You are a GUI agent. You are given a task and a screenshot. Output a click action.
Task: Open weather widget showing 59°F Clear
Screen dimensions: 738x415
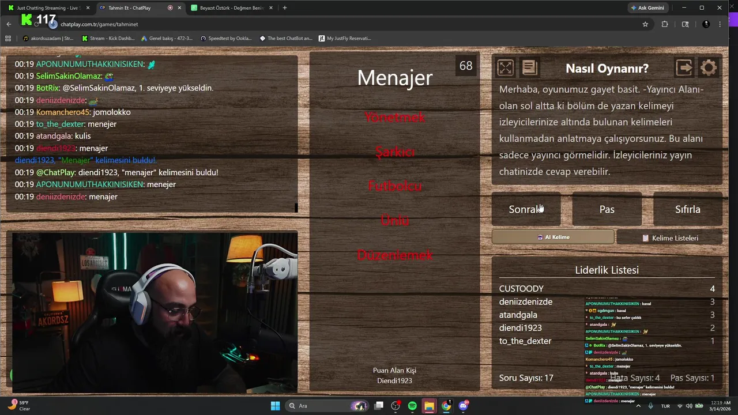point(20,406)
